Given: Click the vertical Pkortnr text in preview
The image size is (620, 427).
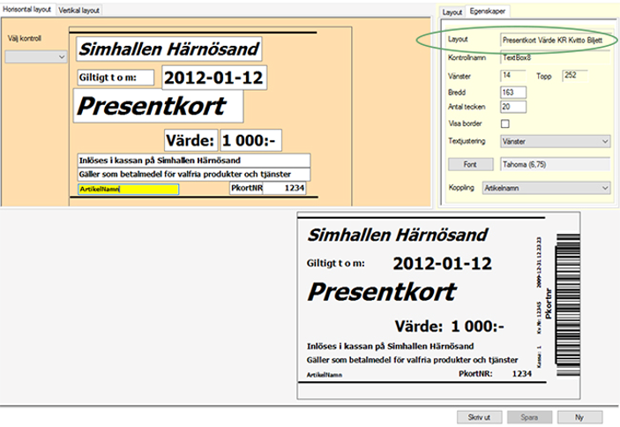Looking at the screenshot, I should coord(548,303).
